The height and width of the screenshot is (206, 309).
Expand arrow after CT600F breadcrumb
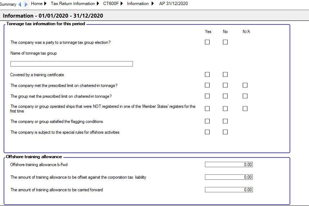pos(122,4)
